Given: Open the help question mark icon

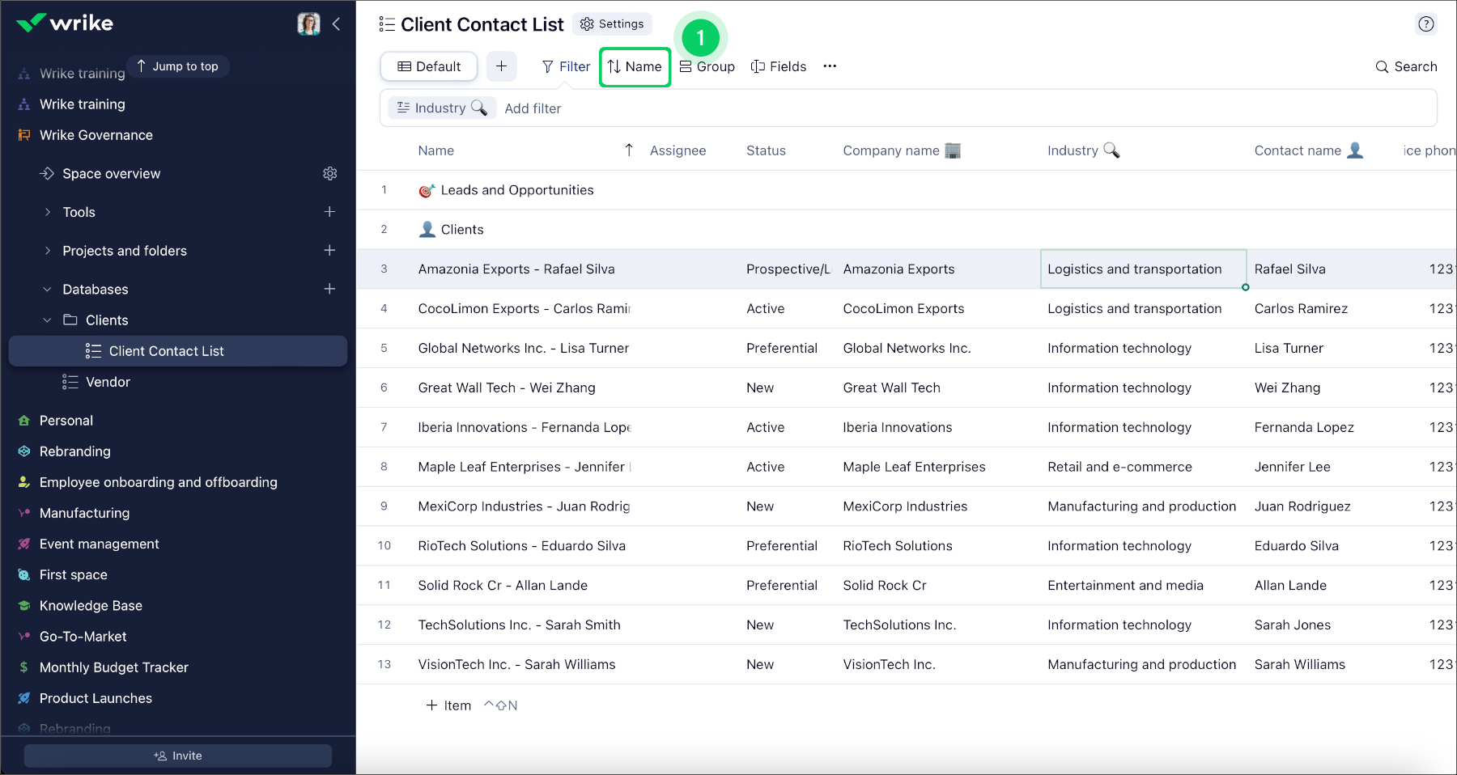Looking at the screenshot, I should tap(1425, 24).
